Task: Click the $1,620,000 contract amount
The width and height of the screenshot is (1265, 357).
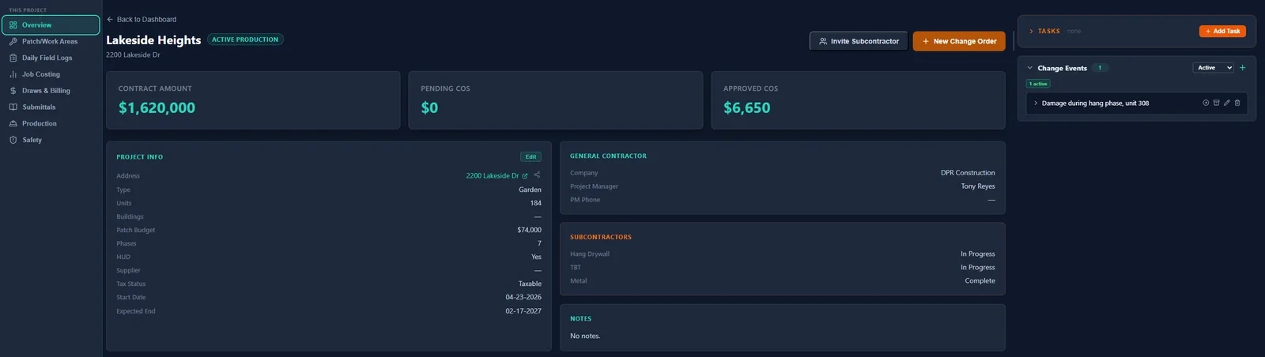Action: tap(157, 107)
